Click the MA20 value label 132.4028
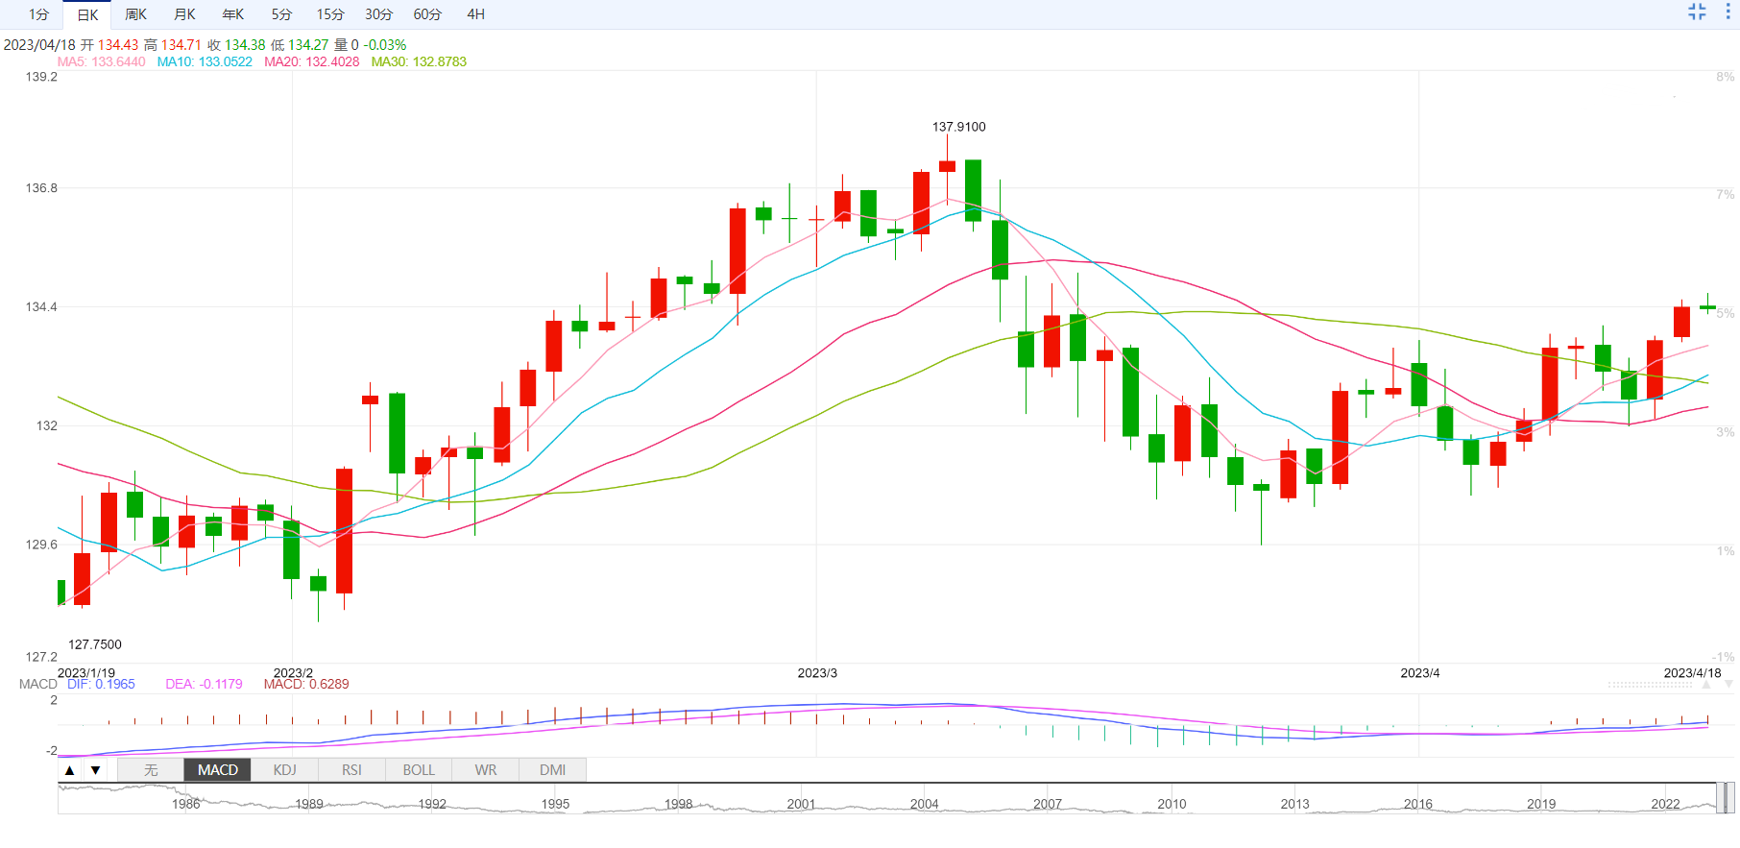The image size is (1740, 848). (x=311, y=61)
